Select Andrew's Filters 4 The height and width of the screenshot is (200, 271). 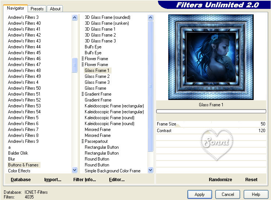coord(23,82)
